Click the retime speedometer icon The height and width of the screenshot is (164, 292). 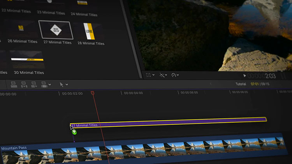[x=174, y=75]
